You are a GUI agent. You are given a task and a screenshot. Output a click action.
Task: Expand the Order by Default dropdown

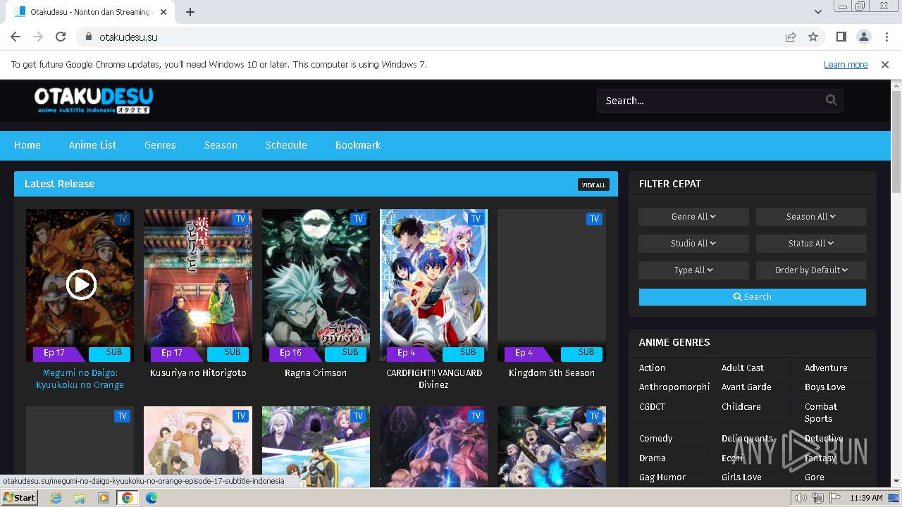(811, 270)
